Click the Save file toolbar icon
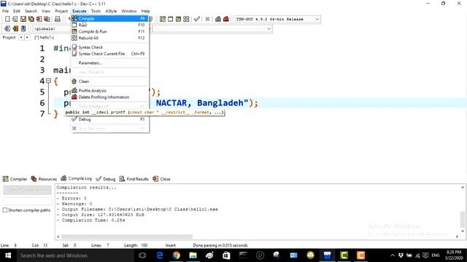 23,19
